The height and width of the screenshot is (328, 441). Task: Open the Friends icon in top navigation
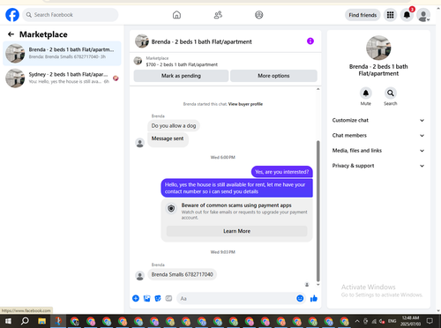(x=218, y=15)
